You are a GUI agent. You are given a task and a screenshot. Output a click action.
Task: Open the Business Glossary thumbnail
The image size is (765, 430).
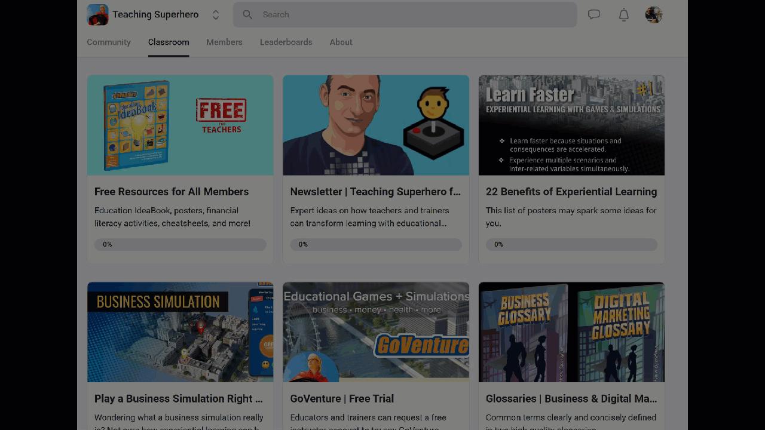pyautogui.click(x=572, y=332)
